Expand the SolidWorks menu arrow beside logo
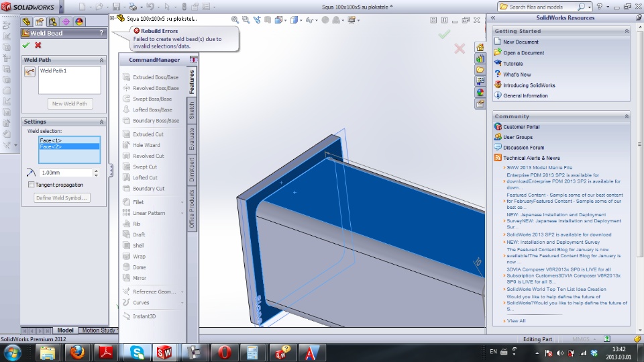This screenshot has width=644, height=362. click(x=61, y=7)
